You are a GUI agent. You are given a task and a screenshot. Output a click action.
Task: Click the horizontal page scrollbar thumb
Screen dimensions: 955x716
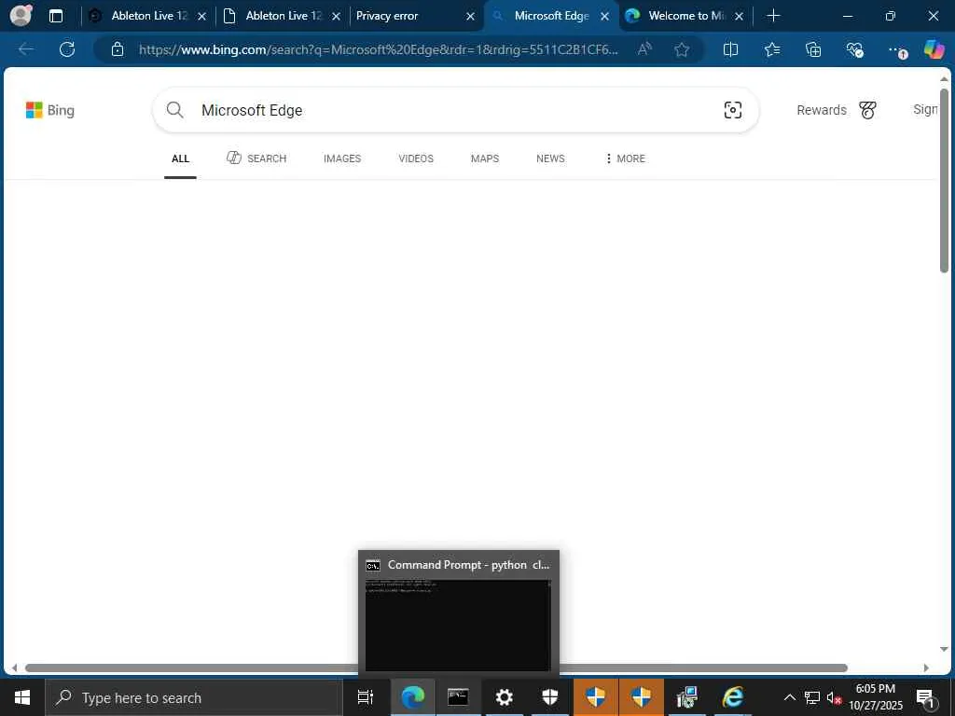pyautogui.click(x=436, y=668)
